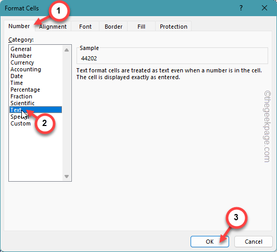Select the Accounting category
277x252 pixels.
(x=26, y=69)
